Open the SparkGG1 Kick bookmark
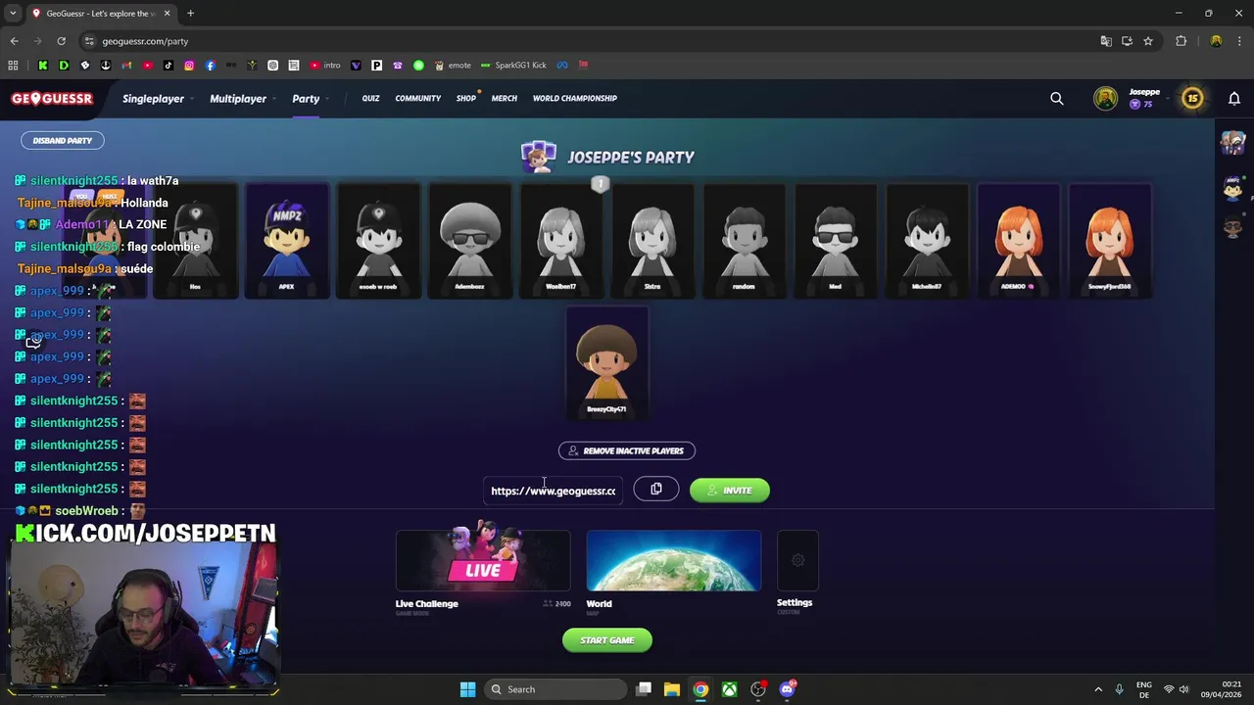The width and height of the screenshot is (1254, 705). pyautogui.click(x=513, y=66)
